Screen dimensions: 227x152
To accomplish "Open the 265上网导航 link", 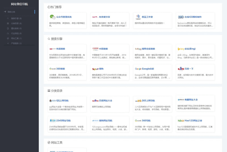I will (x=148, y=100).
